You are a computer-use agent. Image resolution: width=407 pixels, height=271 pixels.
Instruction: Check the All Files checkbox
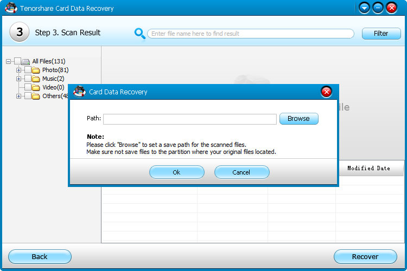[x=17, y=61]
